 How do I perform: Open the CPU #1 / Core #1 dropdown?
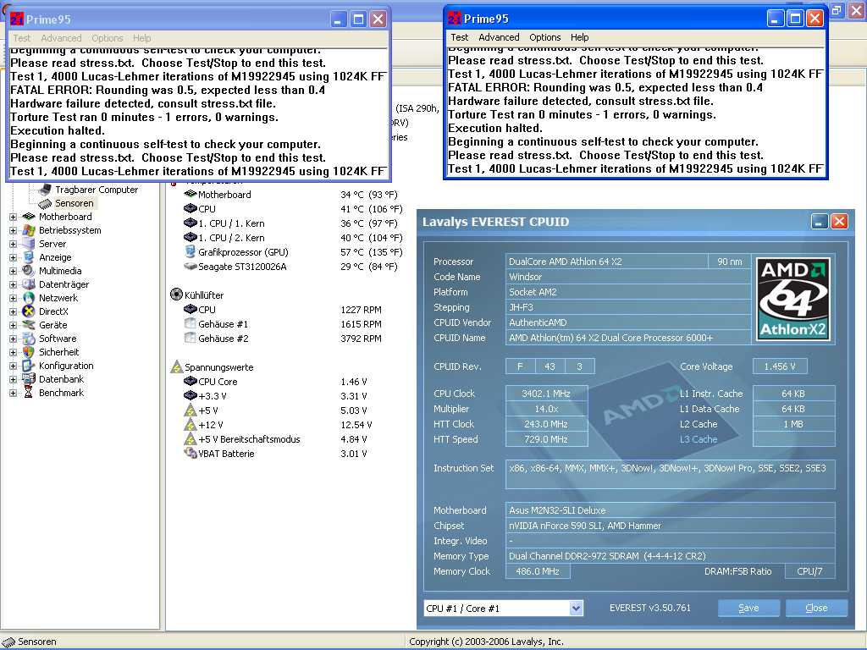pos(576,608)
